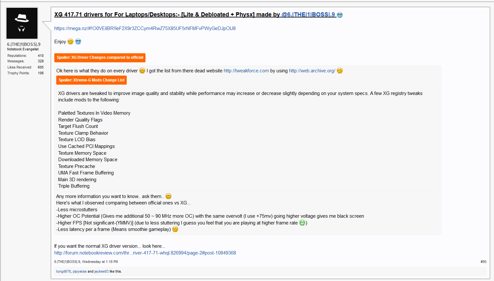Image resolution: width=494 pixels, height=281 pixels.
Task: Open the mega.nz download link
Action: [145, 28]
